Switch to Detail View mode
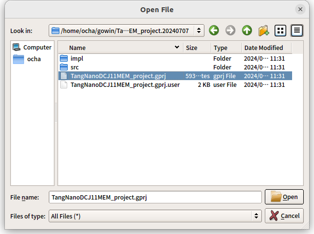The height and width of the screenshot is (234, 314). click(x=297, y=31)
